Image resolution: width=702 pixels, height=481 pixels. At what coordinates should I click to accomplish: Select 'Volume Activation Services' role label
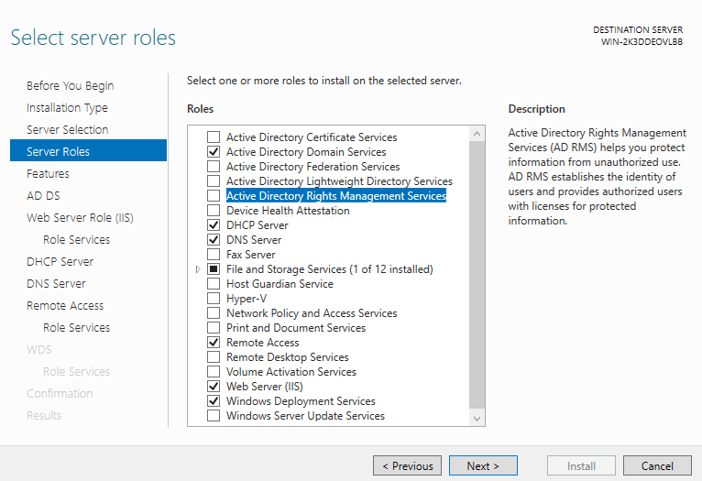(291, 372)
